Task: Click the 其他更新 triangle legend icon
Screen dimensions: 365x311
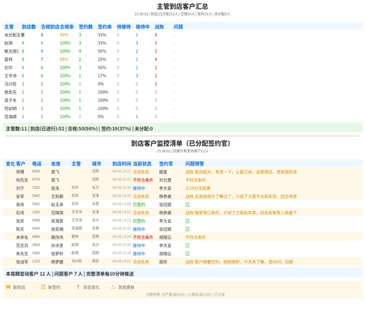Action: pyautogui.click(x=113, y=287)
